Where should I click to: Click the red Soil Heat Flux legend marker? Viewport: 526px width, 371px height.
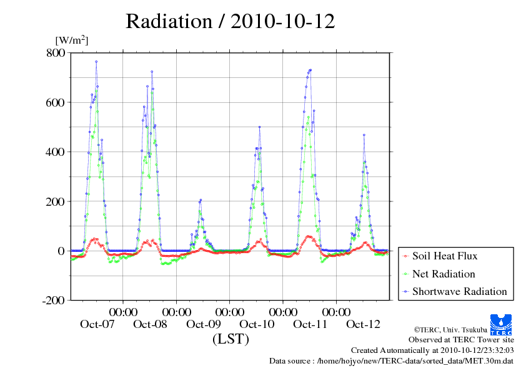[x=406, y=256]
